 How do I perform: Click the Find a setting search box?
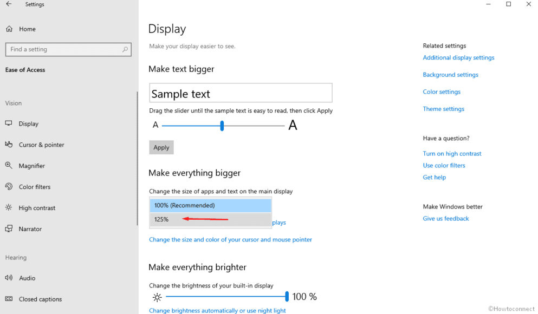pyautogui.click(x=68, y=49)
